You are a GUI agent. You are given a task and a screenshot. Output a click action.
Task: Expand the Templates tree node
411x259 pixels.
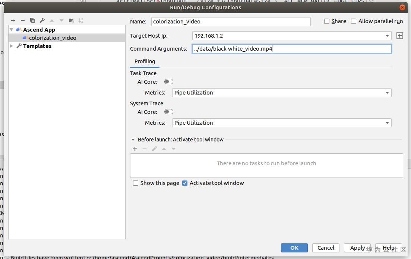pos(12,46)
